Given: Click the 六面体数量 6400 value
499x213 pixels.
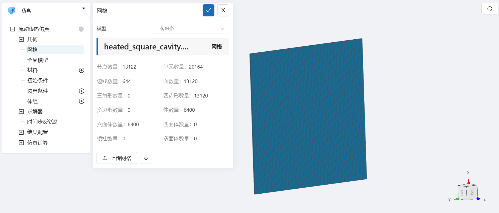Looking at the screenshot, I should 133,125.
